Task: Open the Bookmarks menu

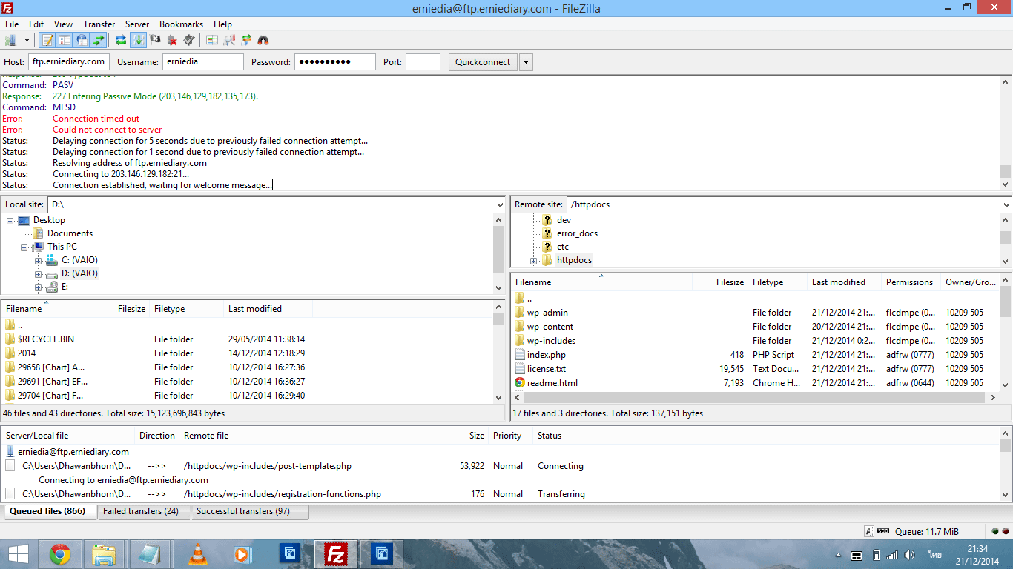Action: point(182,24)
